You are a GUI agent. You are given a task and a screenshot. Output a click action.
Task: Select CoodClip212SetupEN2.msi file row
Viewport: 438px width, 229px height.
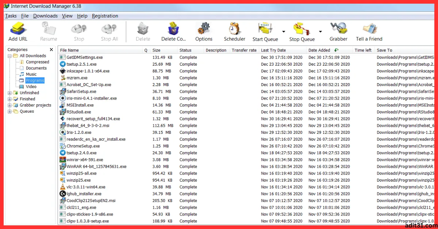pyautogui.click(x=247, y=201)
